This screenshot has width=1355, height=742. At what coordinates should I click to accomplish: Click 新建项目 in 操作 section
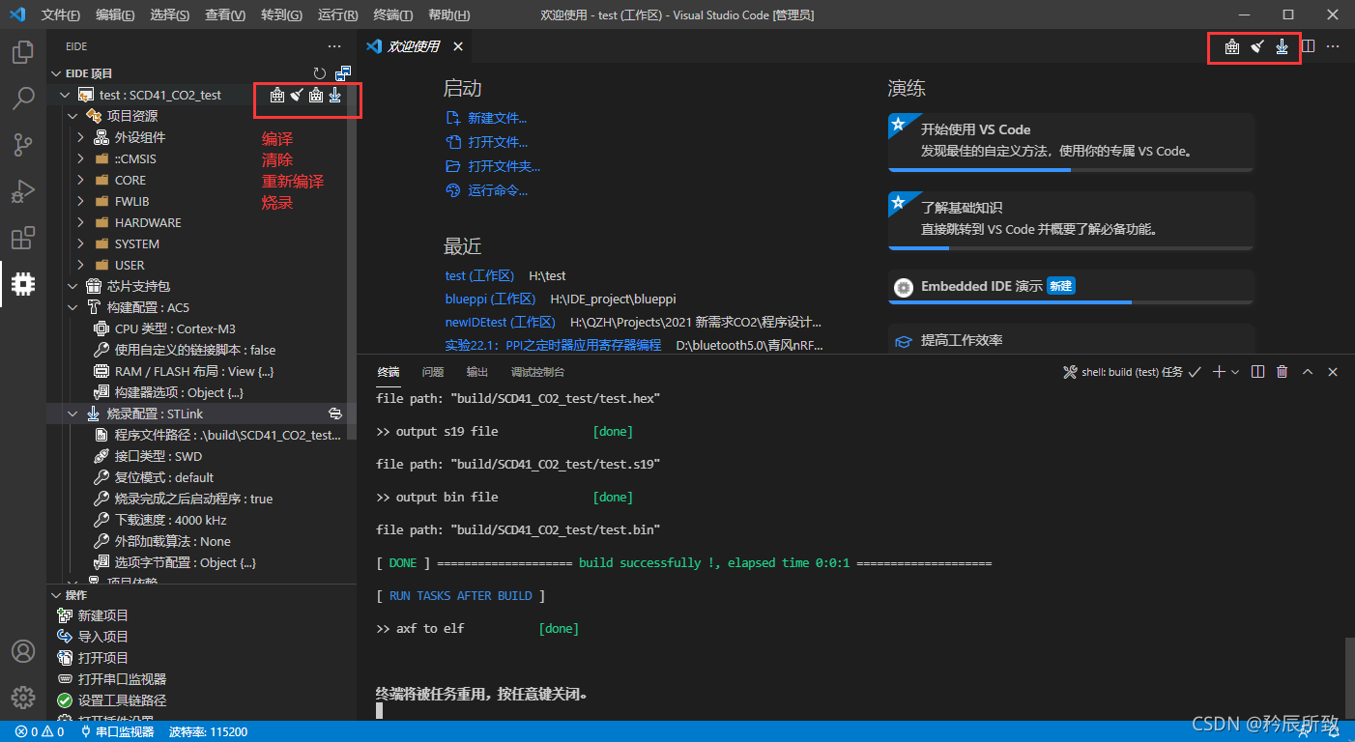[103, 615]
